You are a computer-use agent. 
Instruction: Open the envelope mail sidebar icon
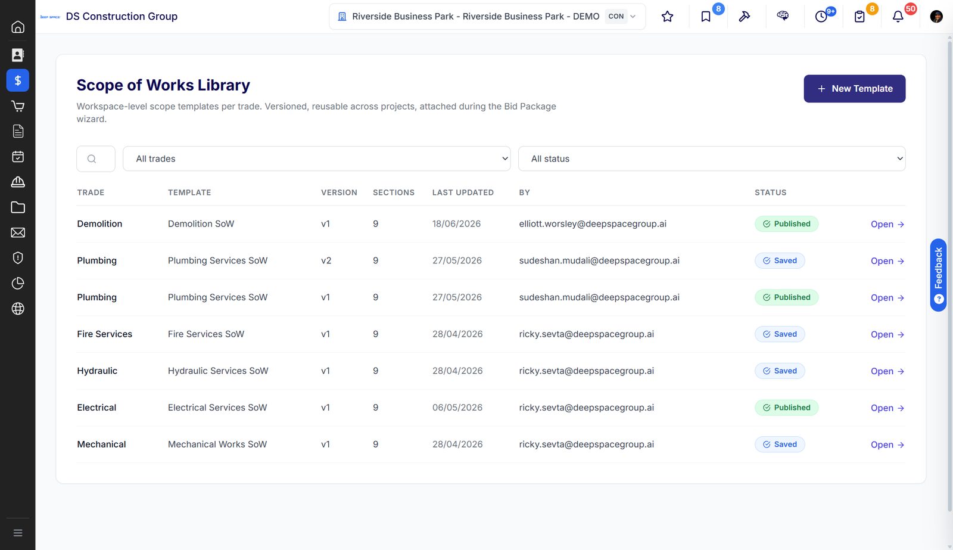(18, 232)
